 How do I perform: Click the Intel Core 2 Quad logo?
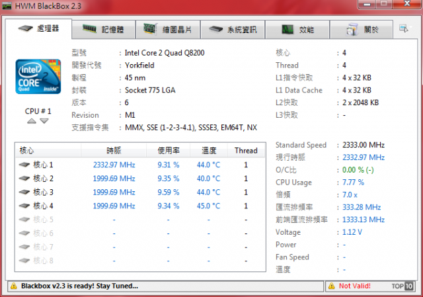(x=38, y=77)
